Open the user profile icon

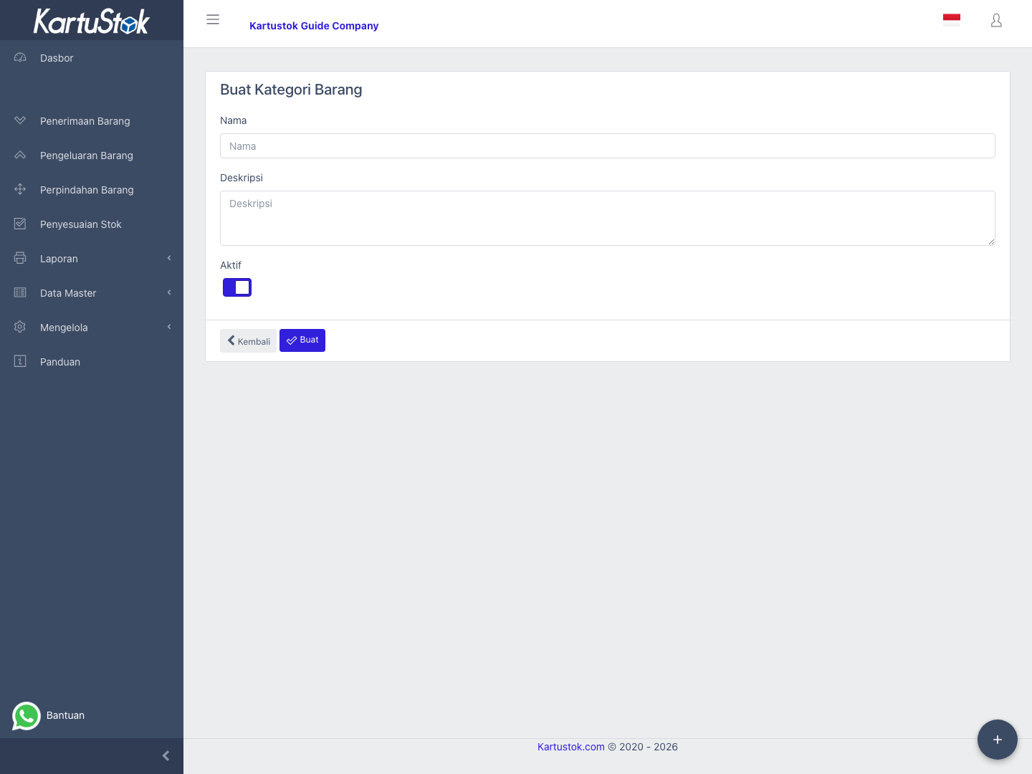996,20
